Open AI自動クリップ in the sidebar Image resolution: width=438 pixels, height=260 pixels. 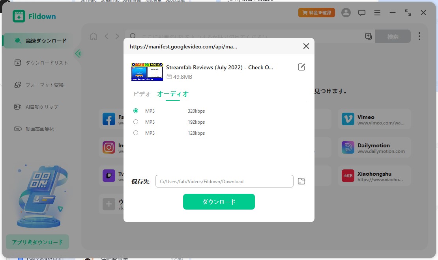click(x=36, y=107)
